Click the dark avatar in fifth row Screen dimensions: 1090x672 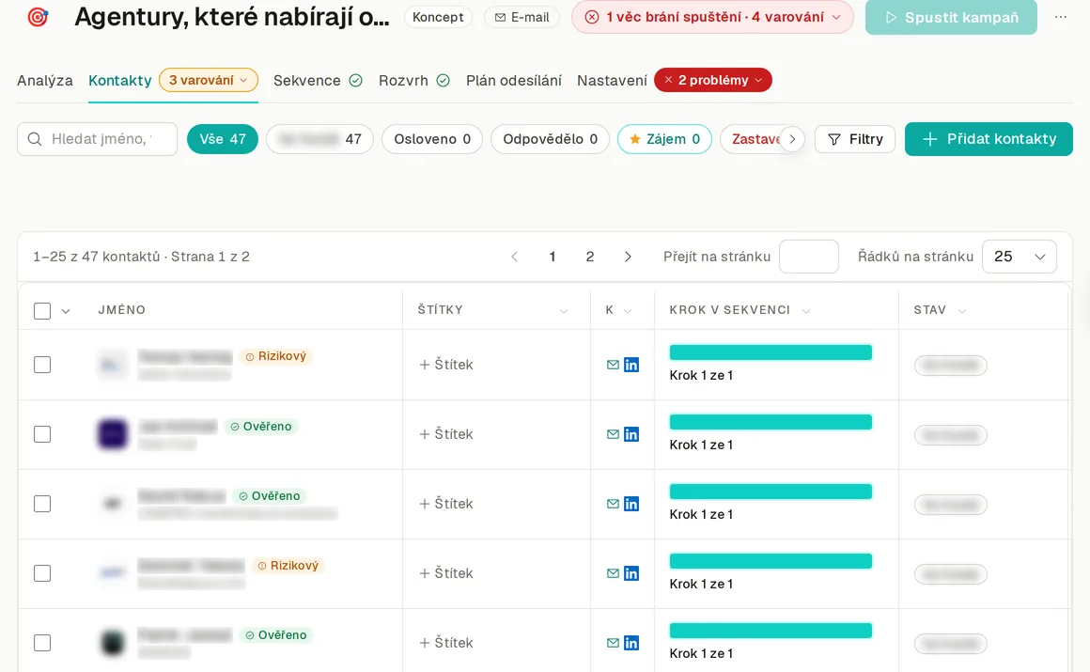(x=113, y=643)
